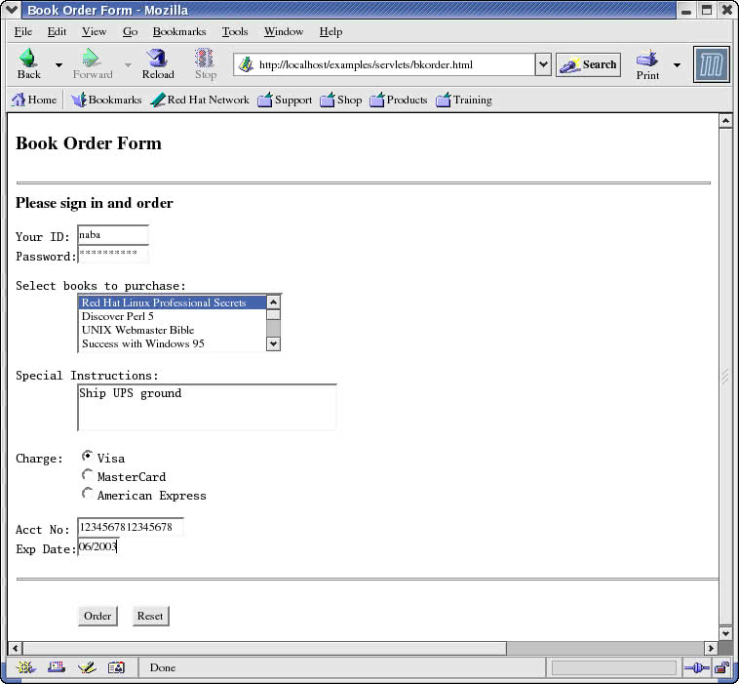Open the Go menu
This screenshot has height=684, width=739.
point(130,31)
